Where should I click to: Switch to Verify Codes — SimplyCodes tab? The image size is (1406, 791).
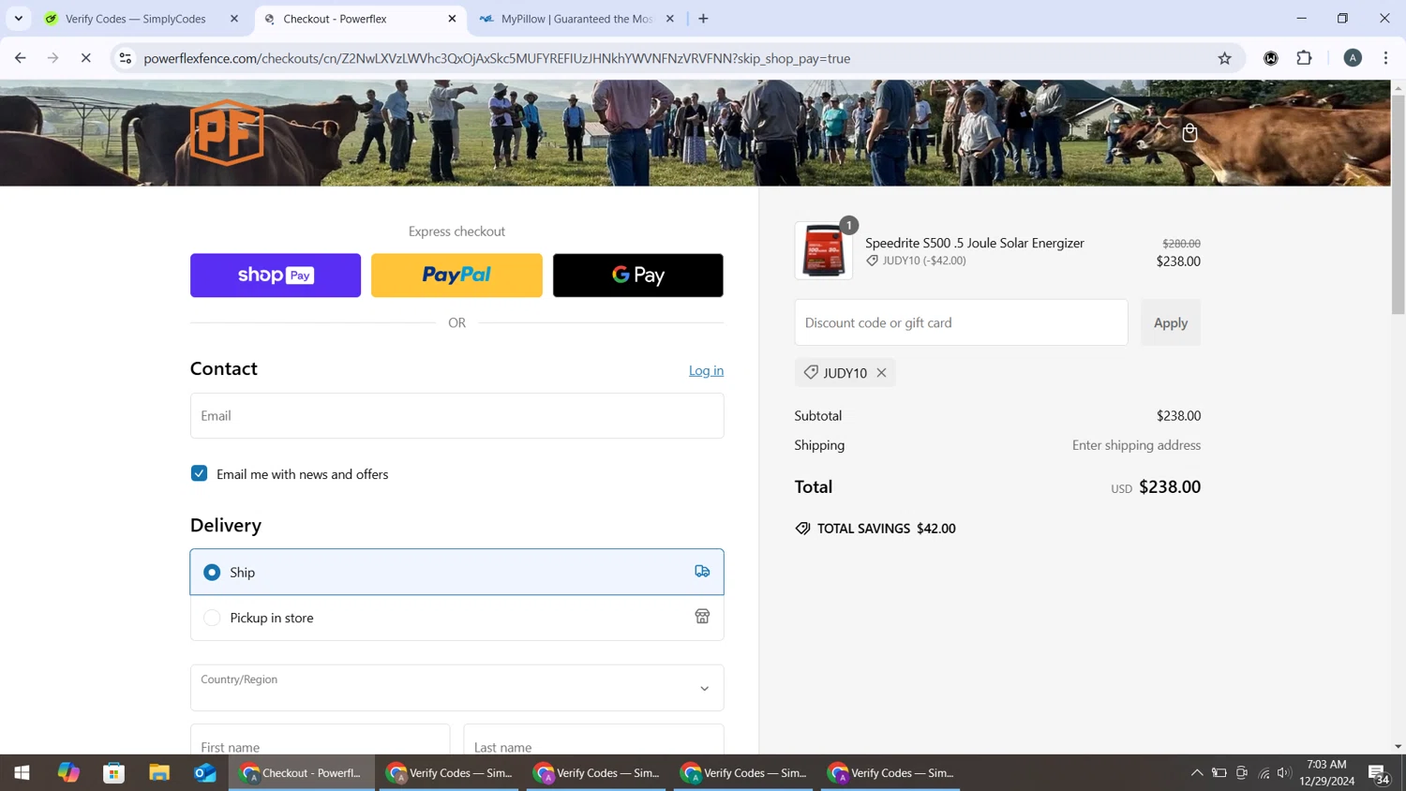tap(141, 19)
